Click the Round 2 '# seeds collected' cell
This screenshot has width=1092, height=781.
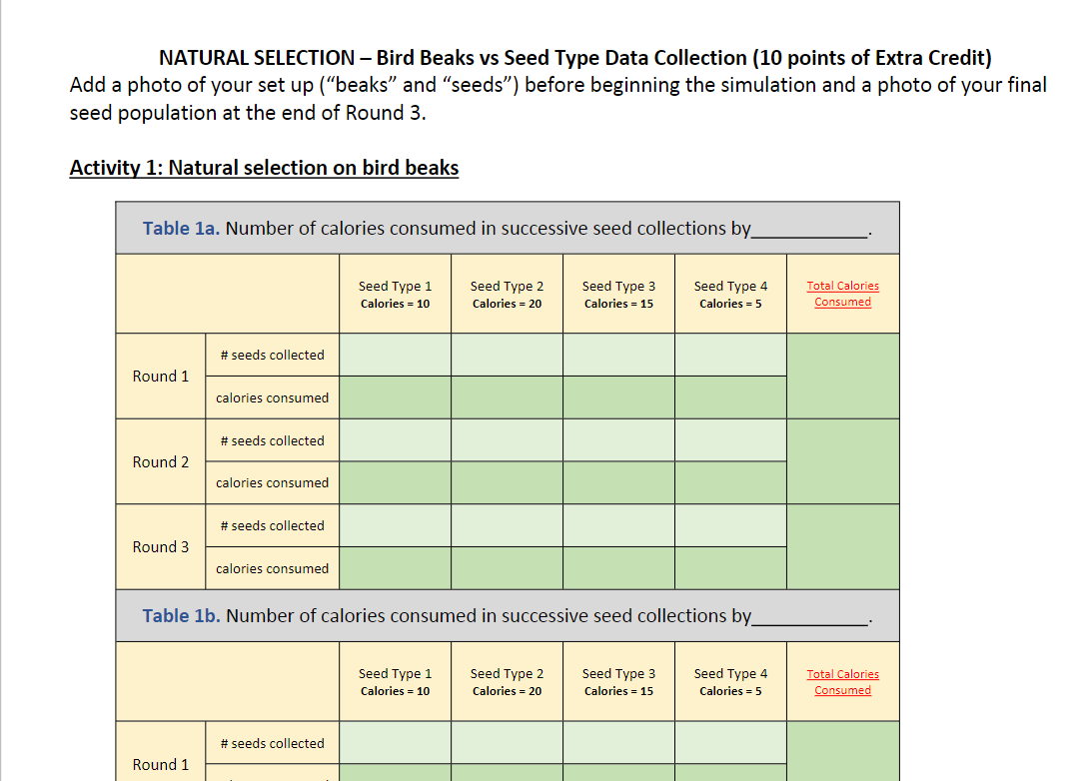point(272,440)
